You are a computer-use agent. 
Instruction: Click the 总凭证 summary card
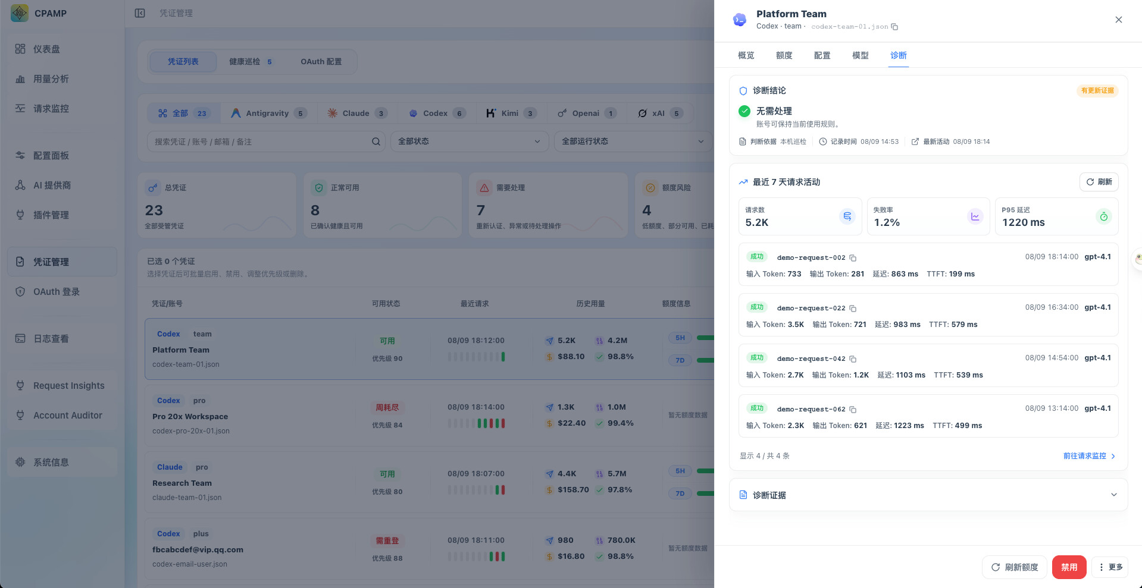click(x=217, y=205)
